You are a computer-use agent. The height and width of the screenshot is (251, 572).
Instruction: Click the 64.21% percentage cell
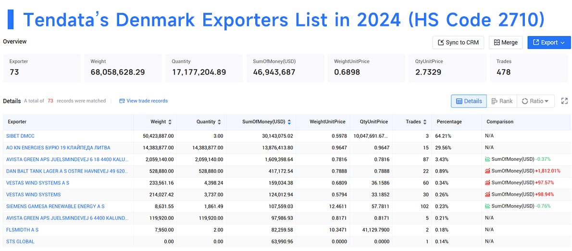click(443, 136)
